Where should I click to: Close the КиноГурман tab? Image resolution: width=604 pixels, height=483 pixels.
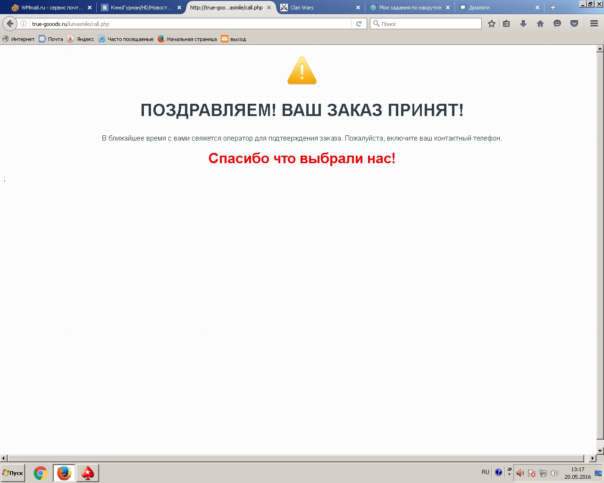pos(179,8)
